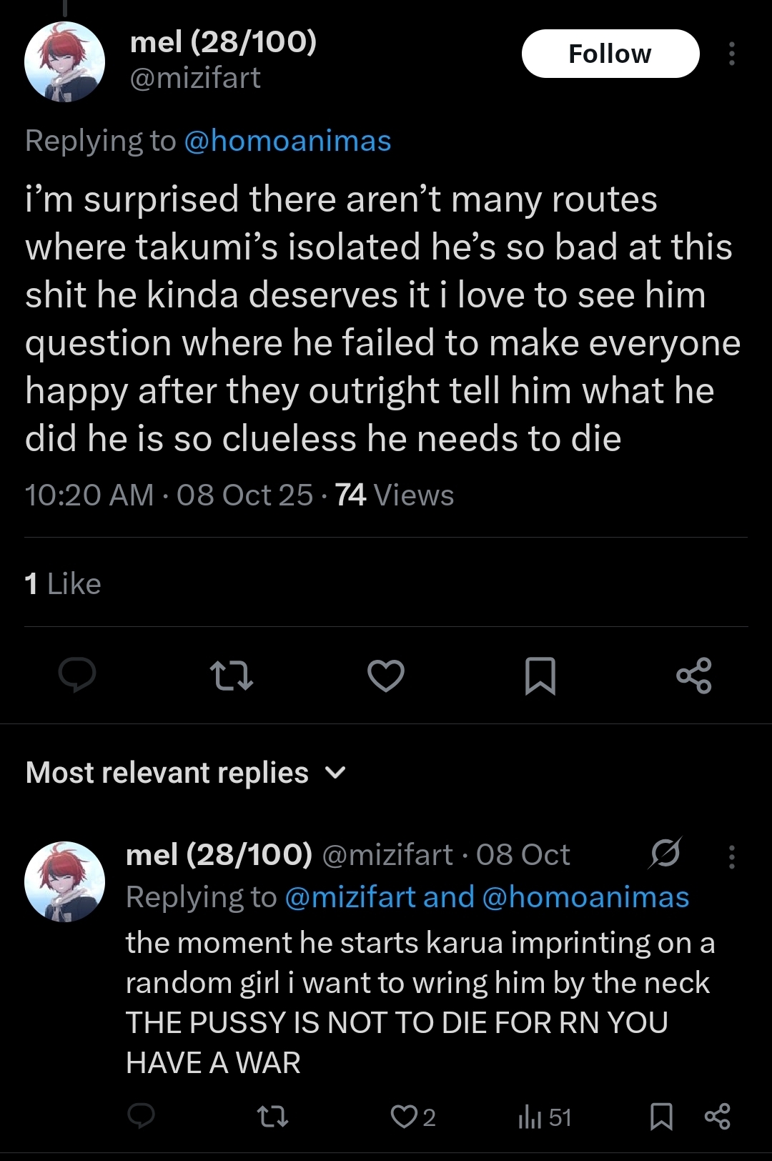
Task: Repost the main tweet
Action: (x=231, y=676)
